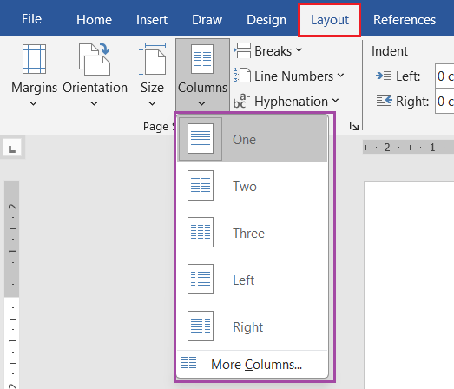454x389 pixels.
Task: Open the File menu
Action: (x=32, y=19)
